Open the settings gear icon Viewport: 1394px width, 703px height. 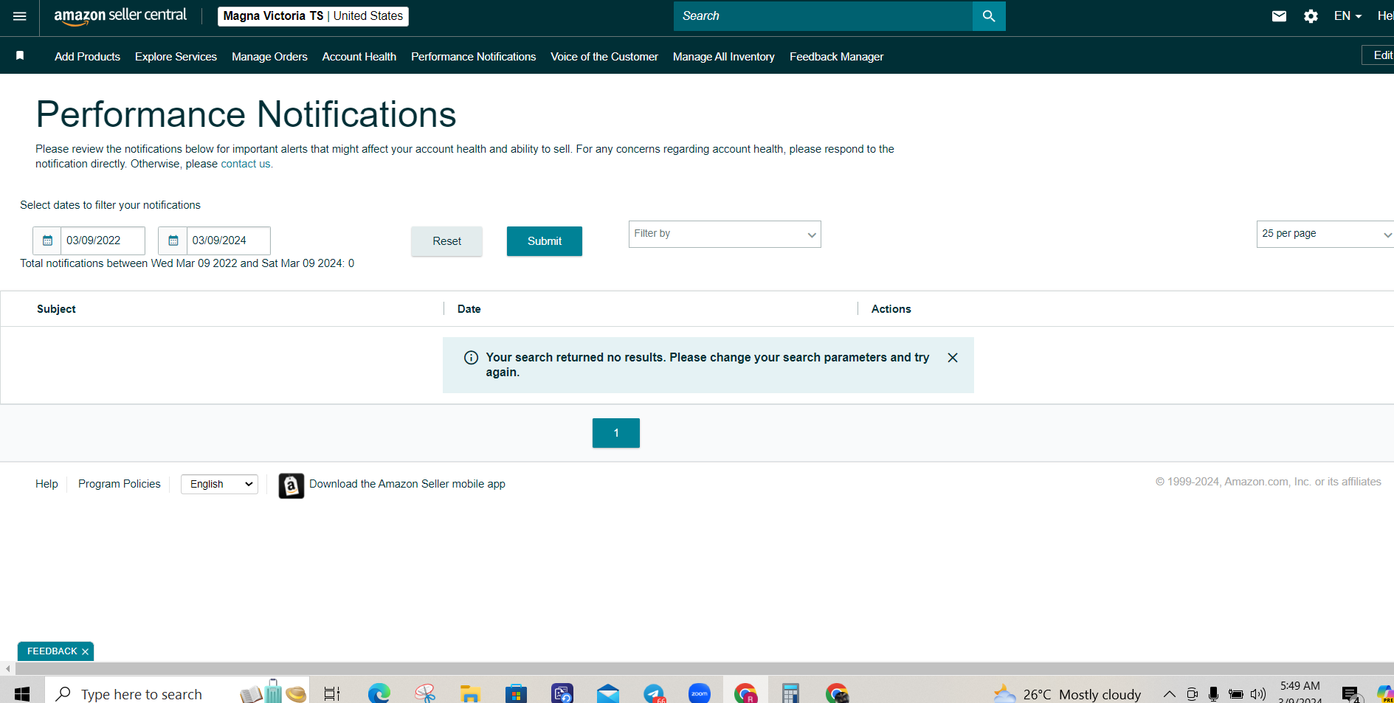[1311, 16]
